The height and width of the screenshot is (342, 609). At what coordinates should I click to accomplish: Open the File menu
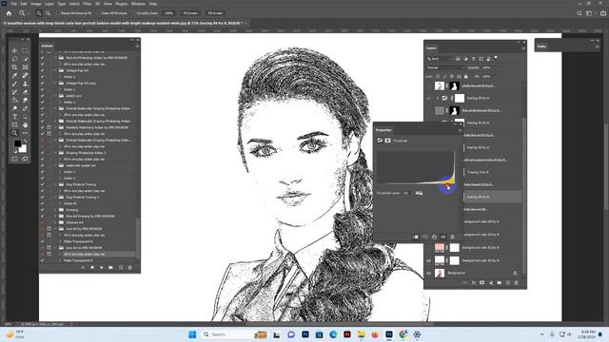13,4
